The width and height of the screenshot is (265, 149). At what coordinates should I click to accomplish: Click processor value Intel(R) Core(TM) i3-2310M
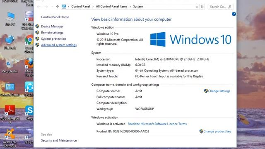(172, 59)
